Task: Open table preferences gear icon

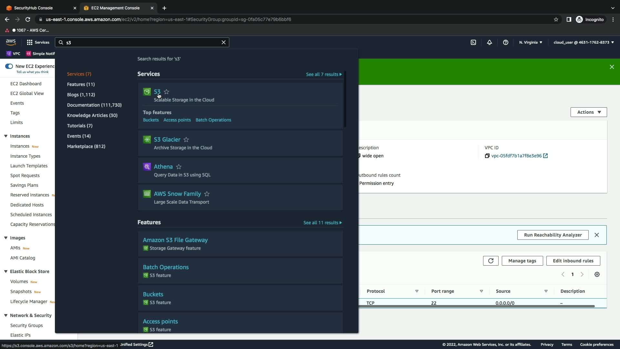Action: pos(597,274)
